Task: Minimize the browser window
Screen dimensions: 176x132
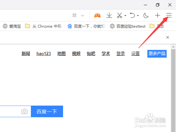Action: pos(145,5)
